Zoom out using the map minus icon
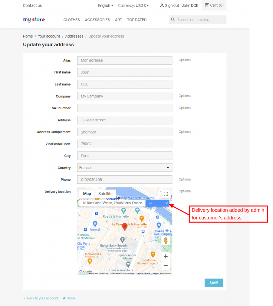273x306 pixels. [166, 265]
